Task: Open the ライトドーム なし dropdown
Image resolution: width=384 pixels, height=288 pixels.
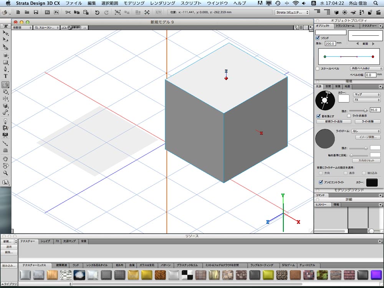Action: (x=366, y=131)
